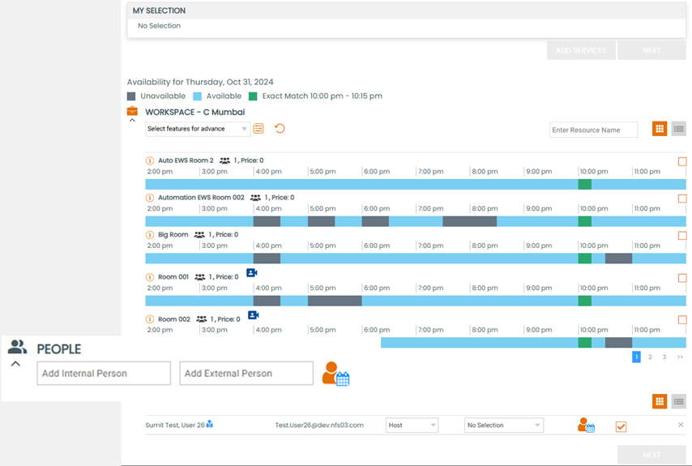
Task: Open person availability calendar icon beside Add External Person
Action: tap(335, 374)
